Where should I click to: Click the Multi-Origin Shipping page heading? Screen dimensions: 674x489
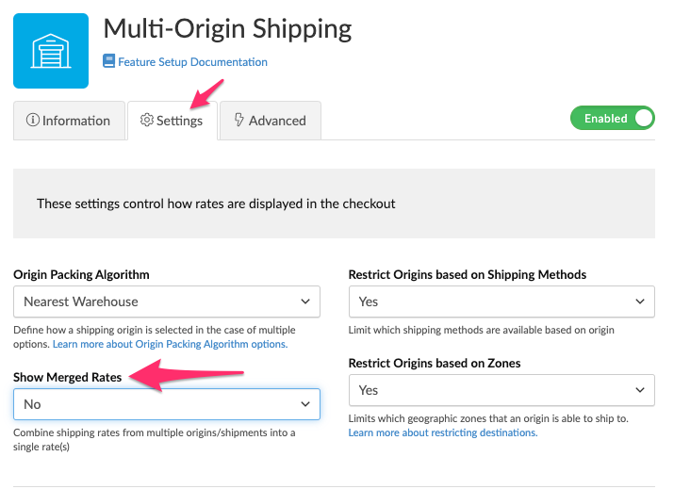tap(227, 28)
